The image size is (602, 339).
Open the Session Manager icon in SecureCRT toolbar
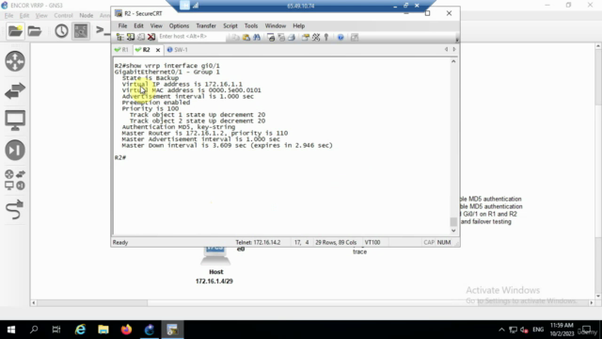tap(120, 37)
